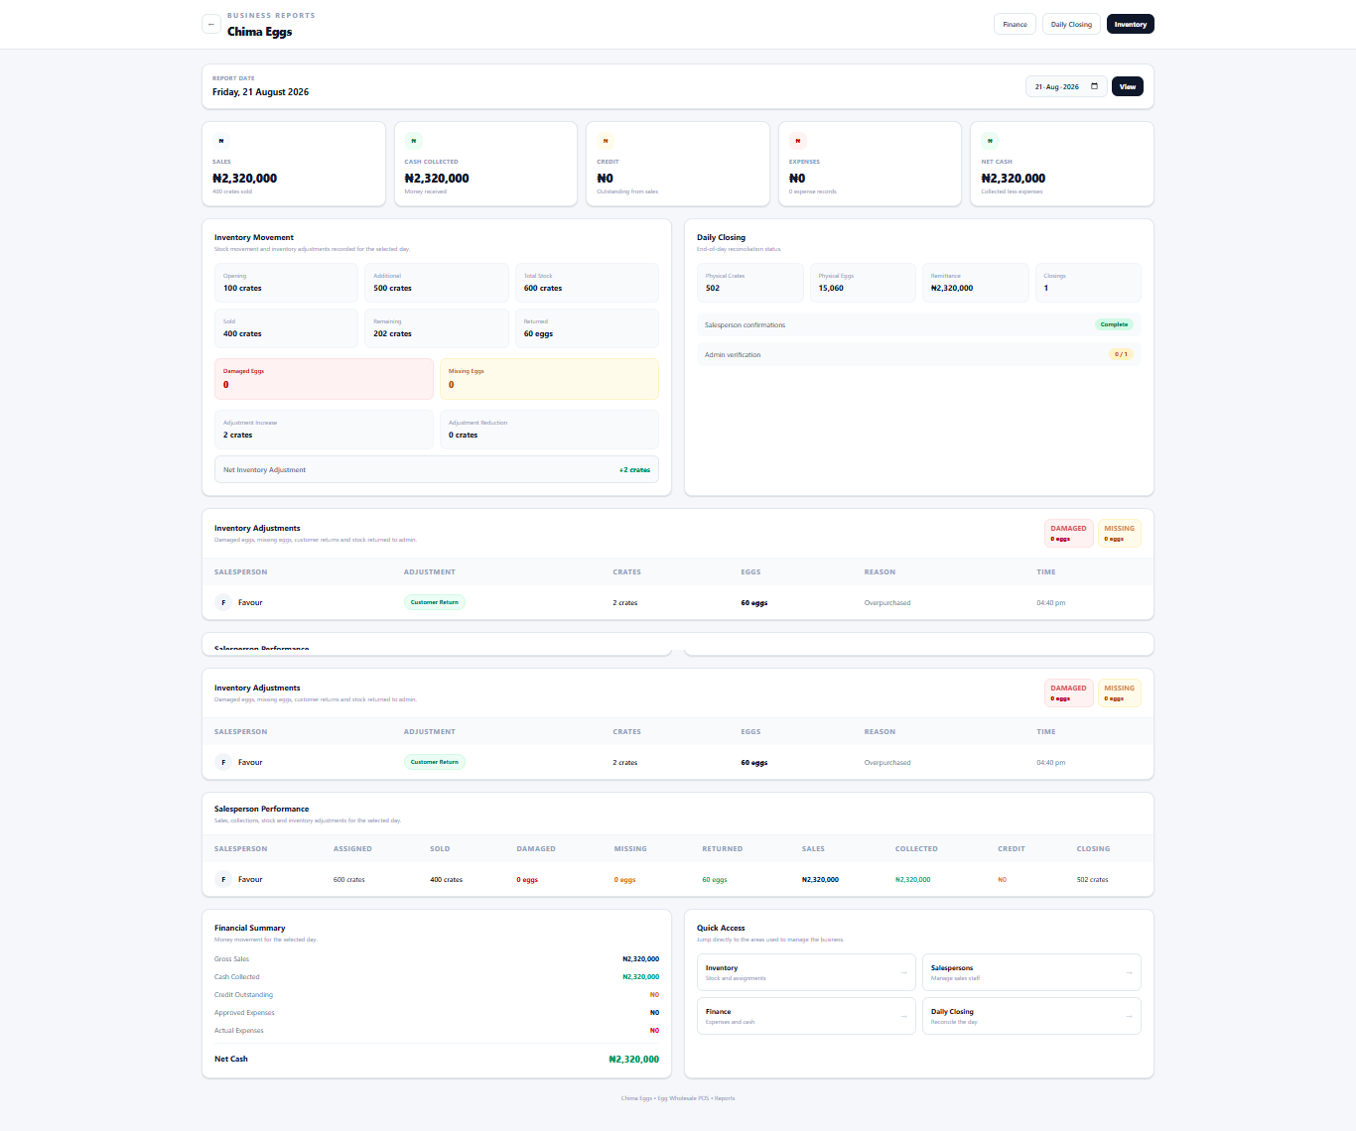Image resolution: width=1356 pixels, height=1131 pixels.
Task: Click the Friday, 21 August 2026 report date text
Action: click(260, 92)
